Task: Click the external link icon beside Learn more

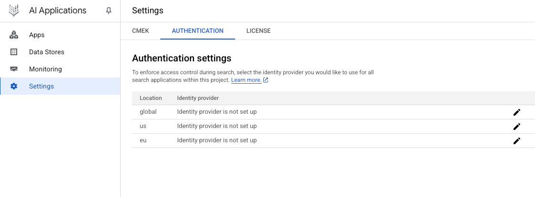Action: 266,80
